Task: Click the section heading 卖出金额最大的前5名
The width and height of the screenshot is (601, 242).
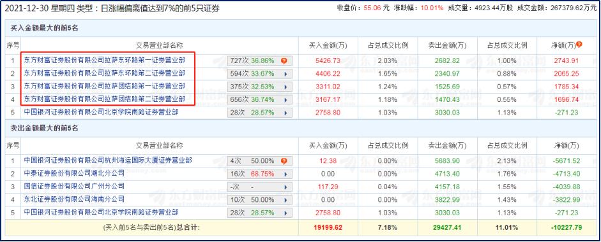Action: point(44,129)
